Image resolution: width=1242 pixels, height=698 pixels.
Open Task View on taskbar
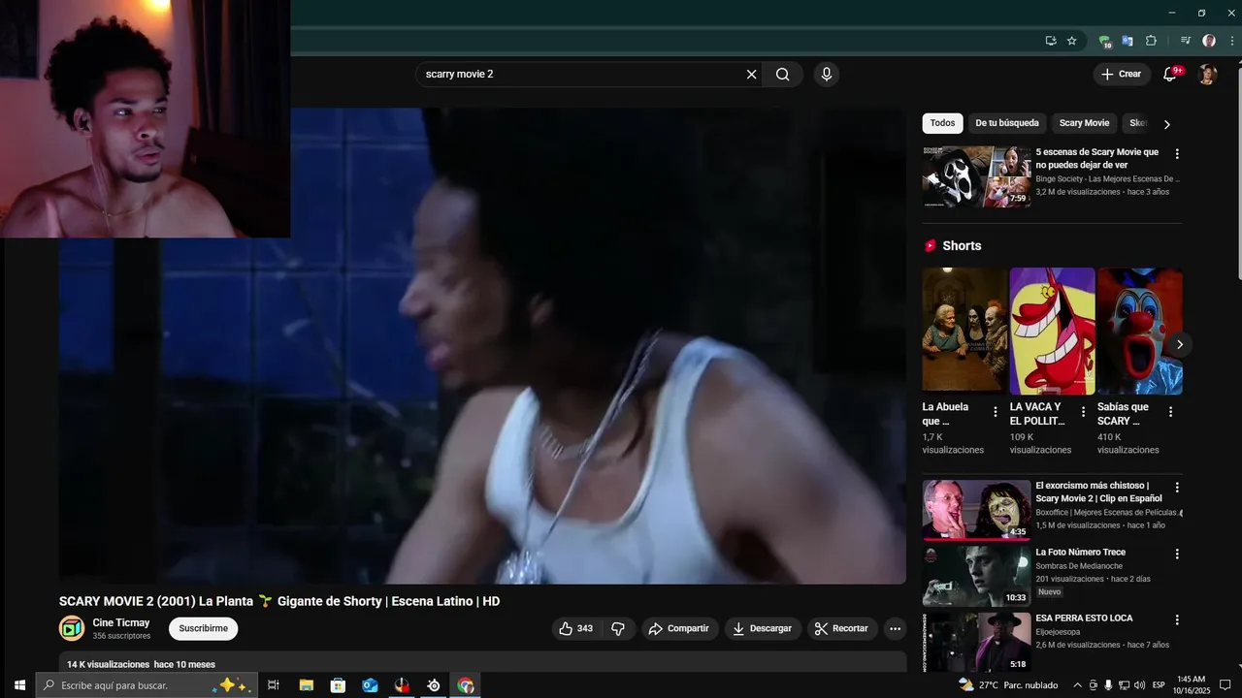[274, 685]
